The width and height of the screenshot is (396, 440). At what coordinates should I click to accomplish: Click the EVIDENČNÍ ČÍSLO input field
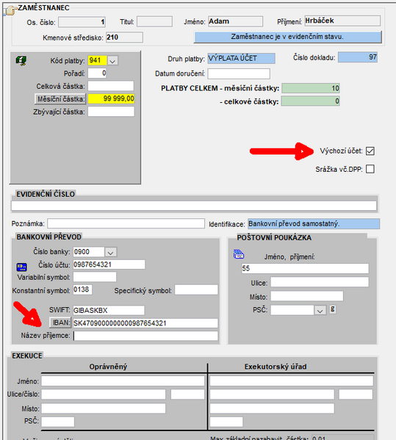pos(194,206)
